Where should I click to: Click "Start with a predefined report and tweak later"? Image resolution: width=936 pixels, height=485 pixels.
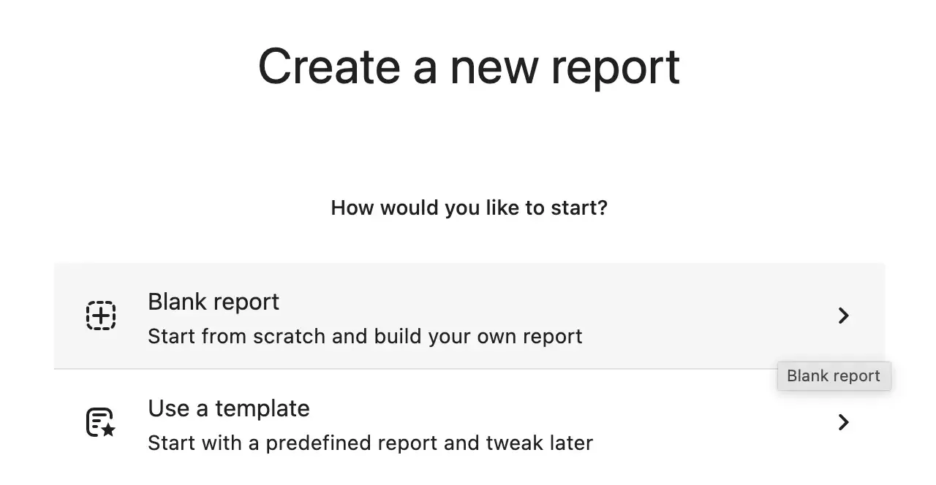[370, 443]
